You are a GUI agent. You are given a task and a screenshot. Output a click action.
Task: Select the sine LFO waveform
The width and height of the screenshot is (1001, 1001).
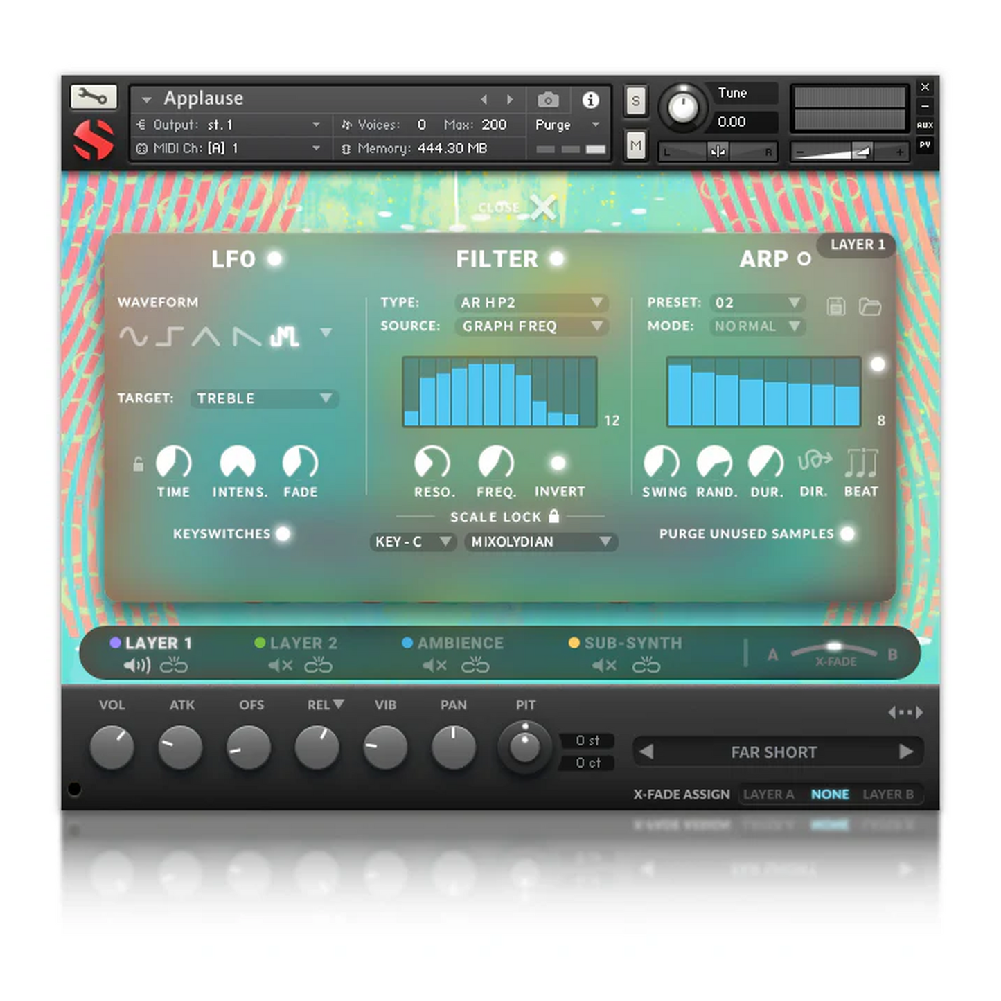[133, 337]
